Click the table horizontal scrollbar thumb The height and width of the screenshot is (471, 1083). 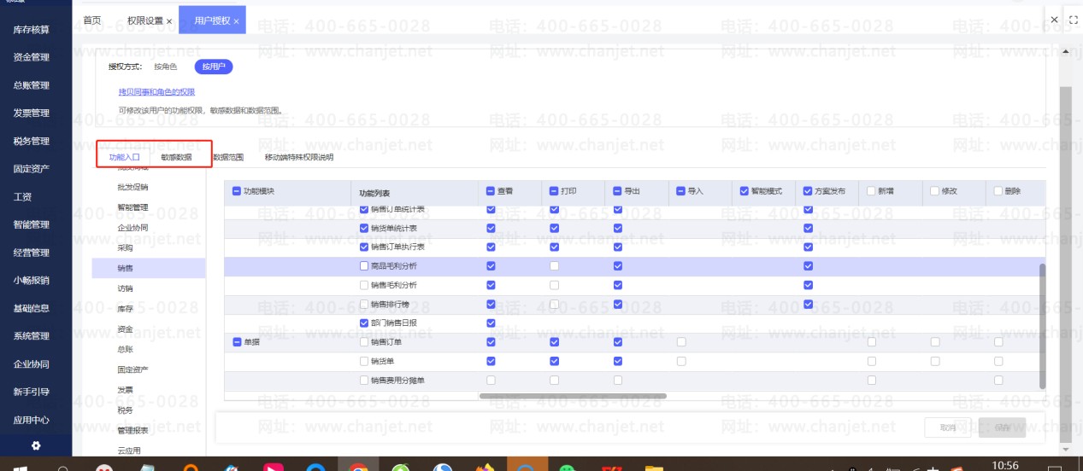point(573,396)
